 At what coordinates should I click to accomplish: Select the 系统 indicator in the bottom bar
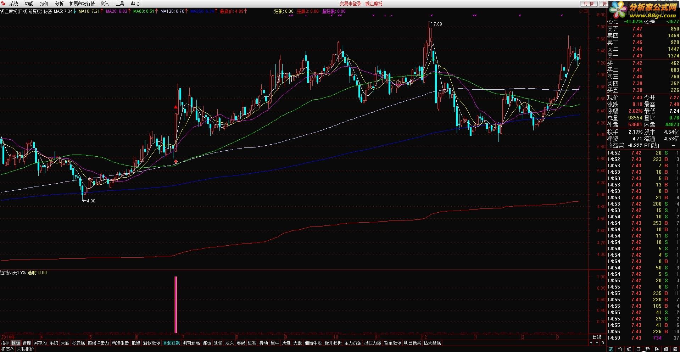pyautogui.click(x=54, y=343)
